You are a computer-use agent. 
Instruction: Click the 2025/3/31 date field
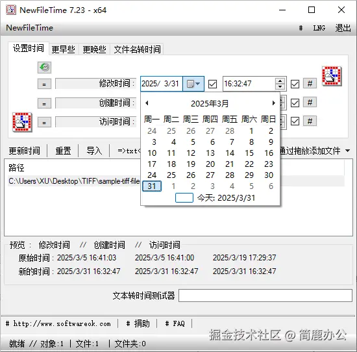(x=162, y=84)
